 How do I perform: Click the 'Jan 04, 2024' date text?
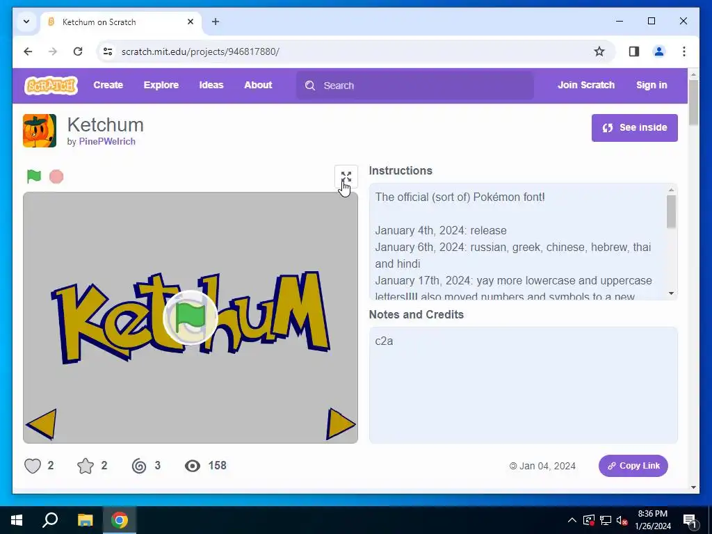click(547, 466)
